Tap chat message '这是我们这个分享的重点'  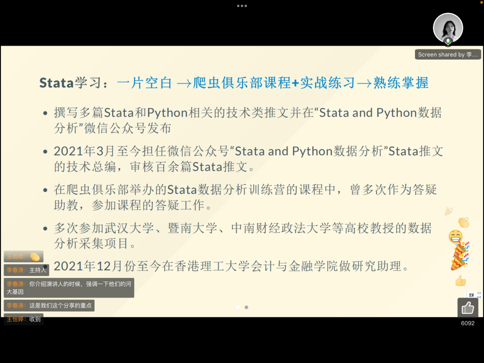point(49,306)
